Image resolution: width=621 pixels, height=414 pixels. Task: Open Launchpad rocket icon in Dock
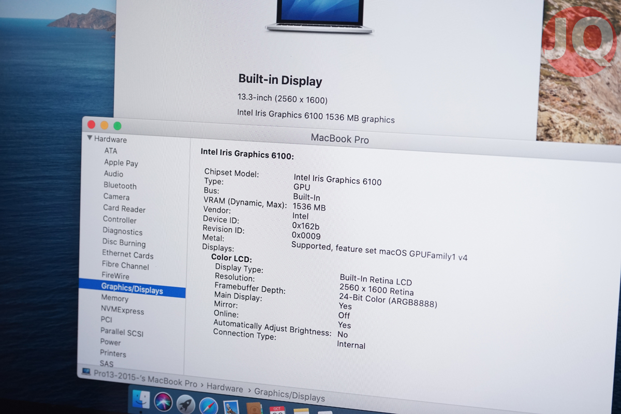click(185, 404)
